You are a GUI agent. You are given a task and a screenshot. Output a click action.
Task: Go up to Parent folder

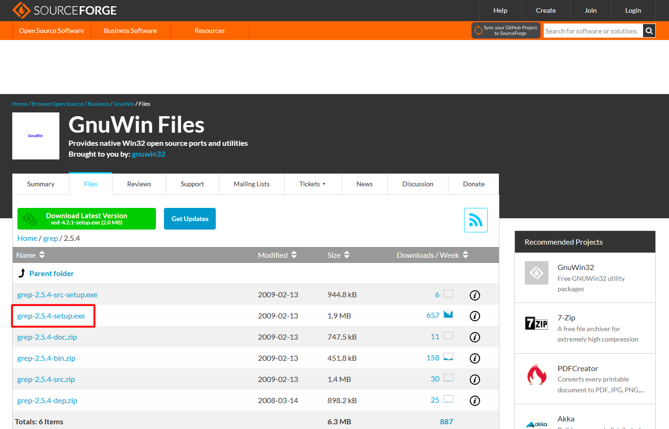51,274
